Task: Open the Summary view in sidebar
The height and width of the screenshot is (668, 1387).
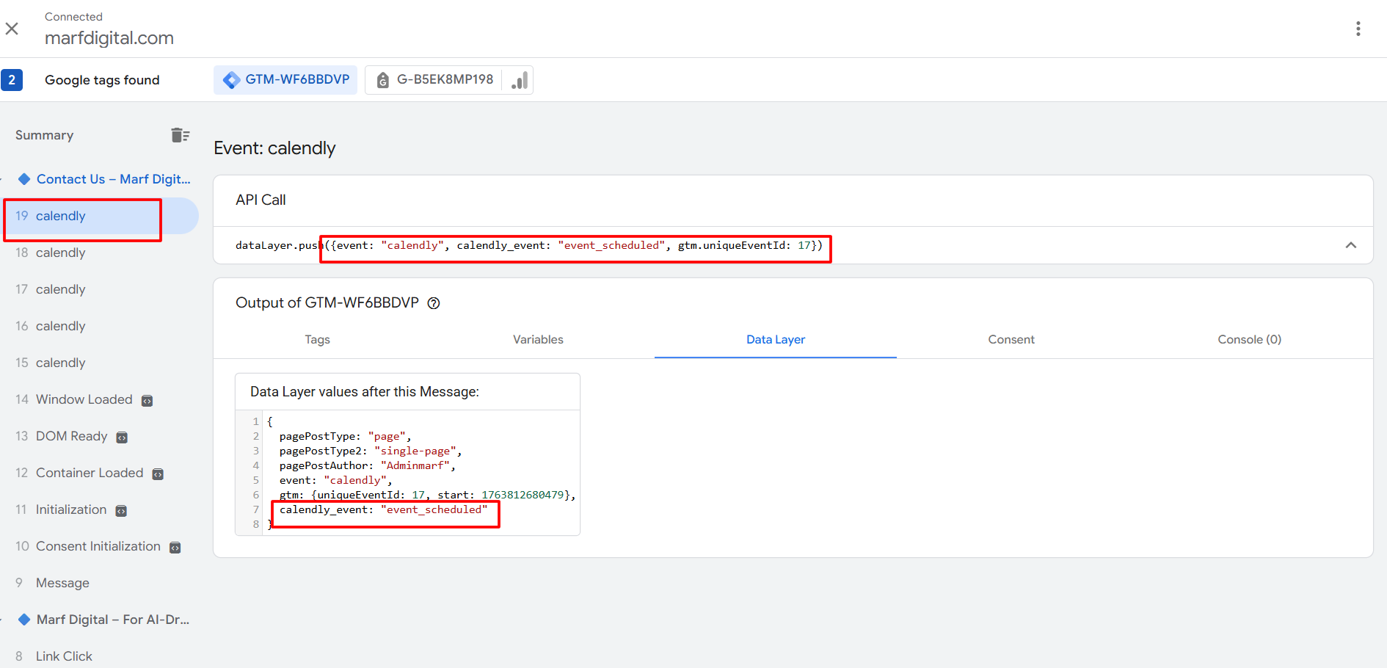Action: pos(44,135)
